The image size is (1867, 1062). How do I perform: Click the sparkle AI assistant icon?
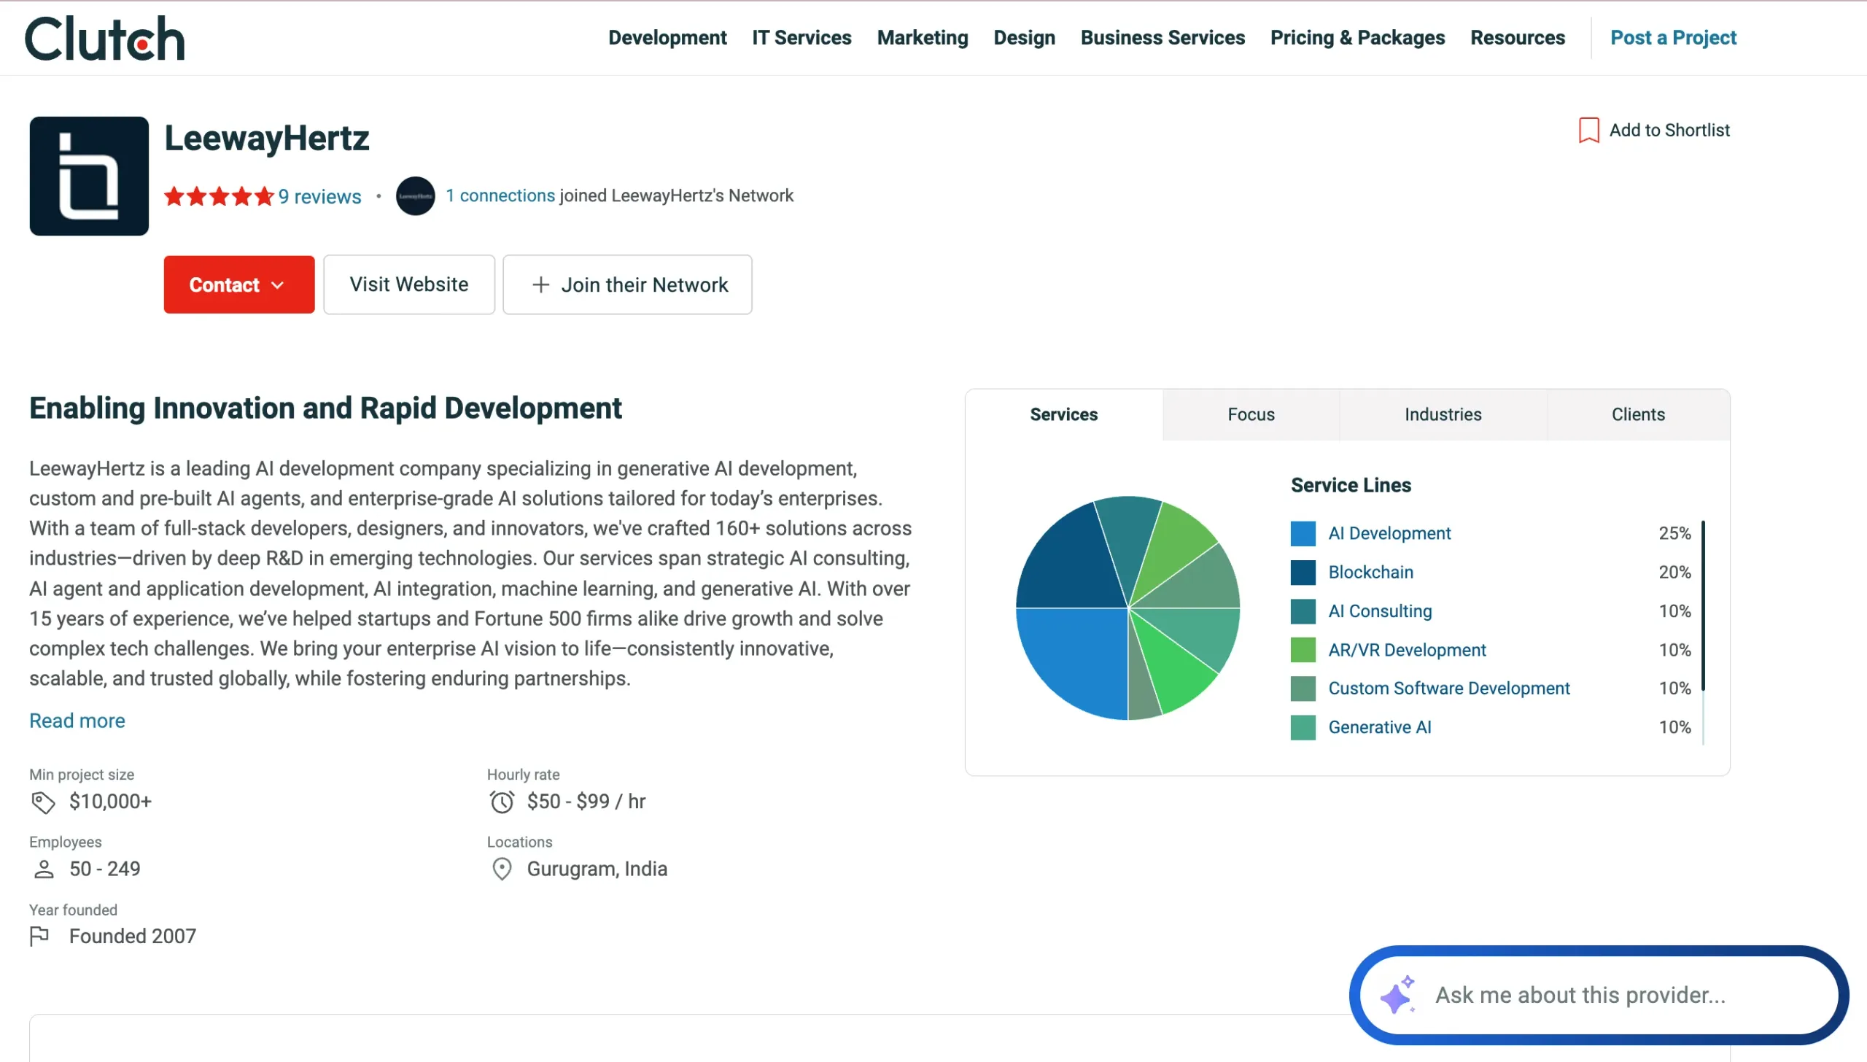click(1397, 994)
